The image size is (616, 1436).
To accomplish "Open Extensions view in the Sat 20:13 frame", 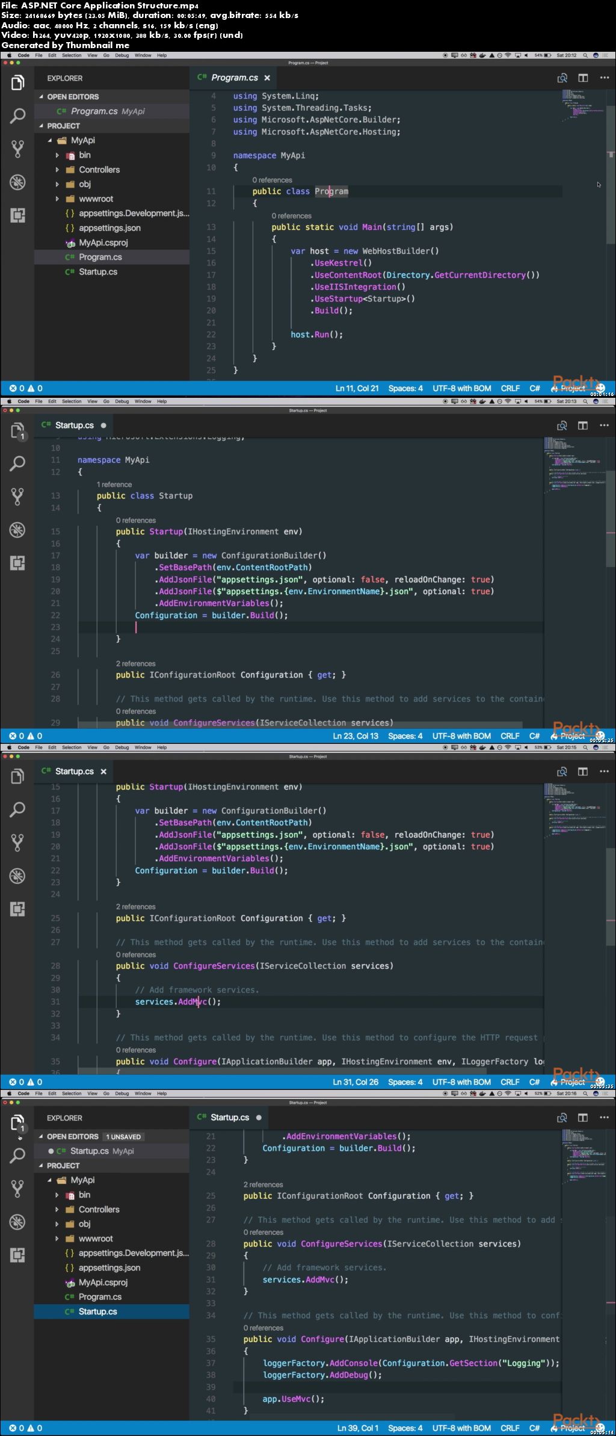I will pyautogui.click(x=17, y=563).
